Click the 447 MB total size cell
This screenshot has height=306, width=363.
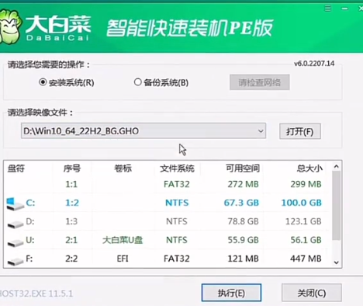[x=306, y=259]
